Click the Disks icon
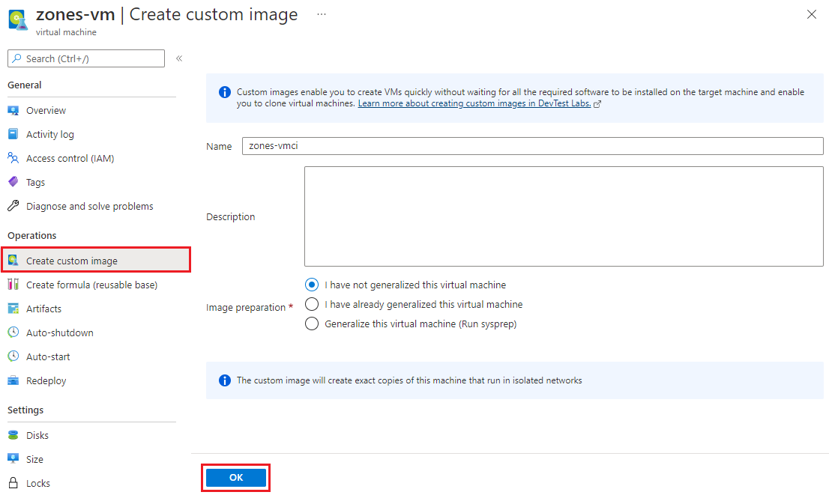 point(13,435)
